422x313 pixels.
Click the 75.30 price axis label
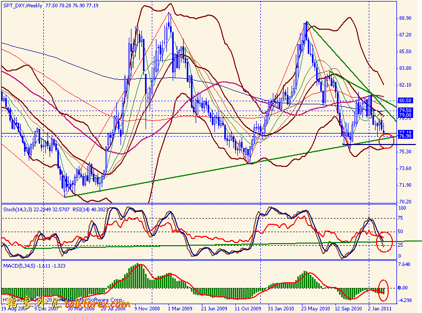pyautogui.click(x=405, y=151)
